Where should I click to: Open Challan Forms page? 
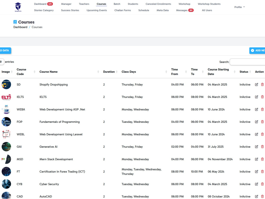122,10
